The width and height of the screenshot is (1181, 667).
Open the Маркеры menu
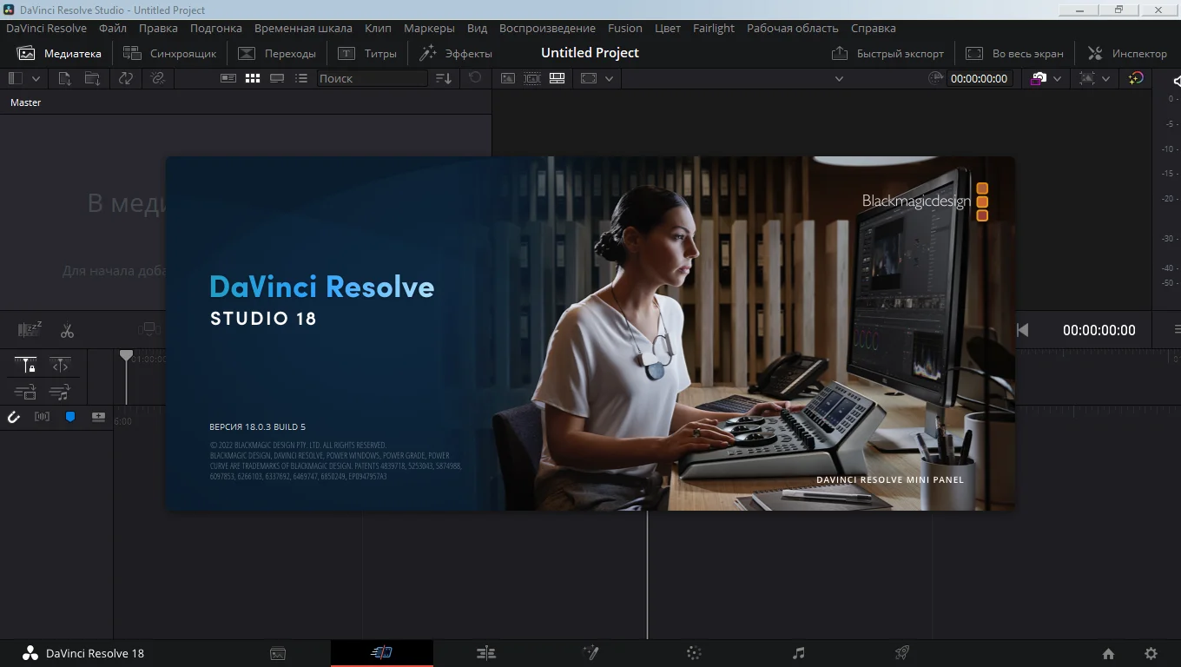(429, 28)
